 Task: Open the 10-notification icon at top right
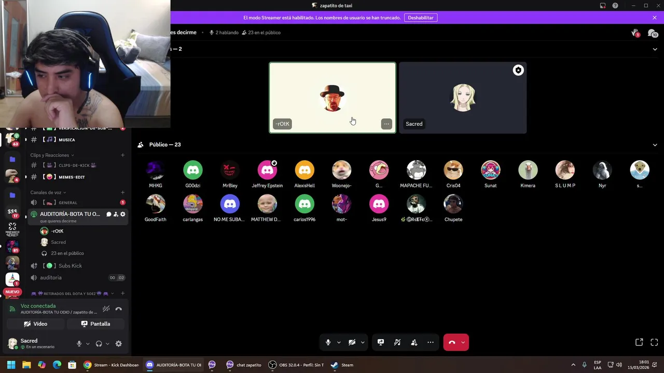point(653,33)
